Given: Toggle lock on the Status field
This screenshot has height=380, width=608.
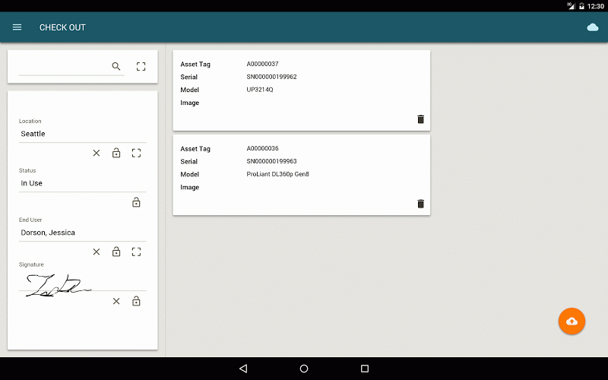Looking at the screenshot, I should 136,202.
